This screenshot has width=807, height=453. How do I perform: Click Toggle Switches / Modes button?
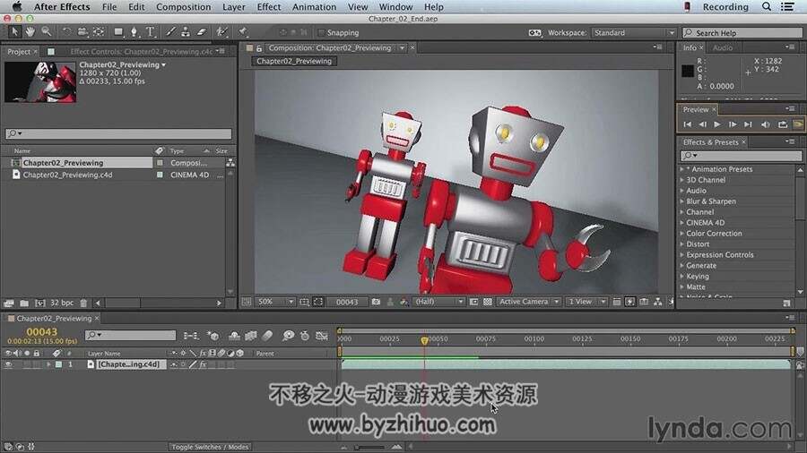(210, 447)
